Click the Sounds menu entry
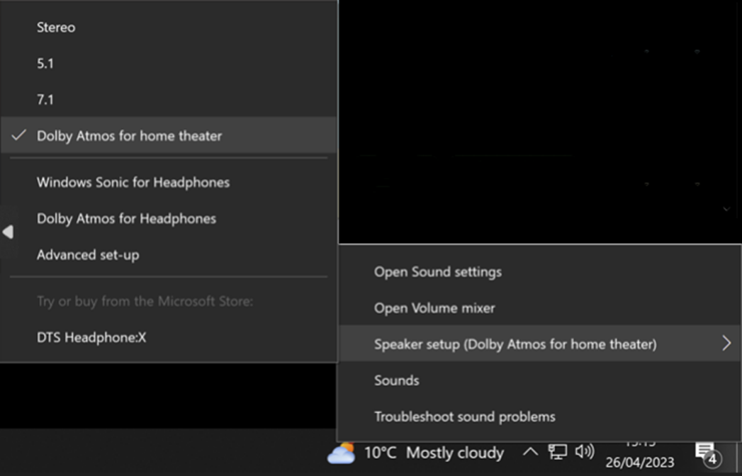The height and width of the screenshot is (476, 742). [397, 380]
